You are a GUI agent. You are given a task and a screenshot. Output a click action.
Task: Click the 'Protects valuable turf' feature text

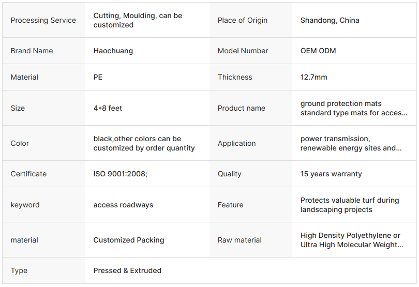[350, 205]
